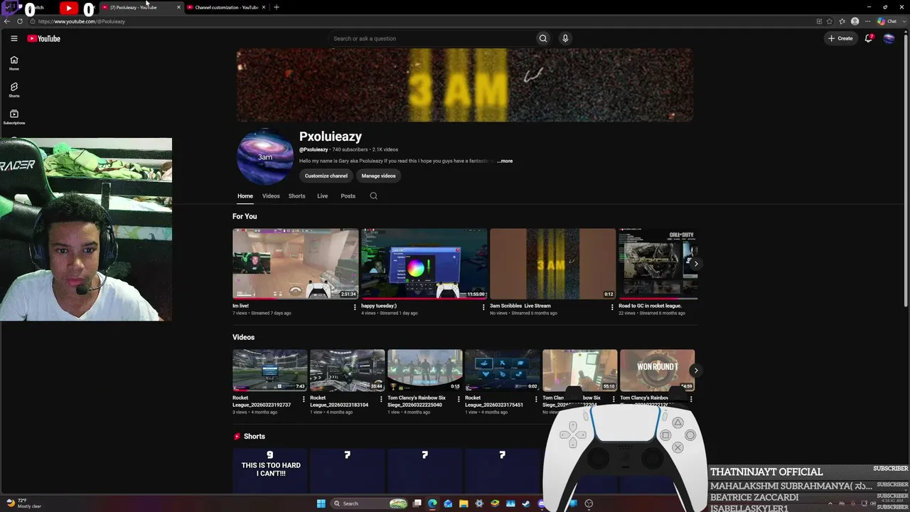The height and width of the screenshot is (512, 910).
Task: Click the YouTube search input field
Action: click(x=432, y=38)
